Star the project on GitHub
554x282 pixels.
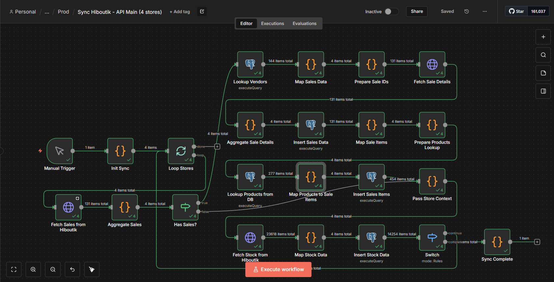pyautogui.click(x=516, y=12)
